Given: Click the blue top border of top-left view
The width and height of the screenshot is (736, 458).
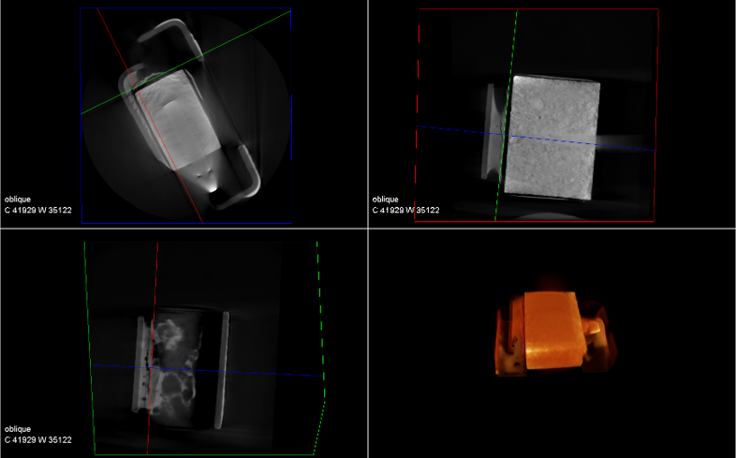Looking at the screenshot, I should point(187,9).
